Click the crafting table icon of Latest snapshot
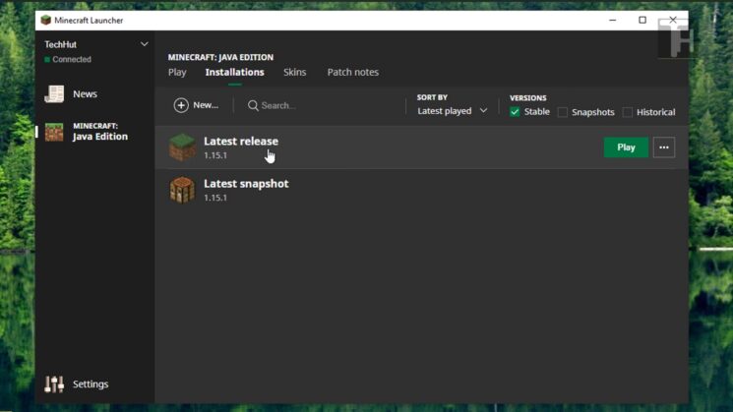 click(182, 190)
